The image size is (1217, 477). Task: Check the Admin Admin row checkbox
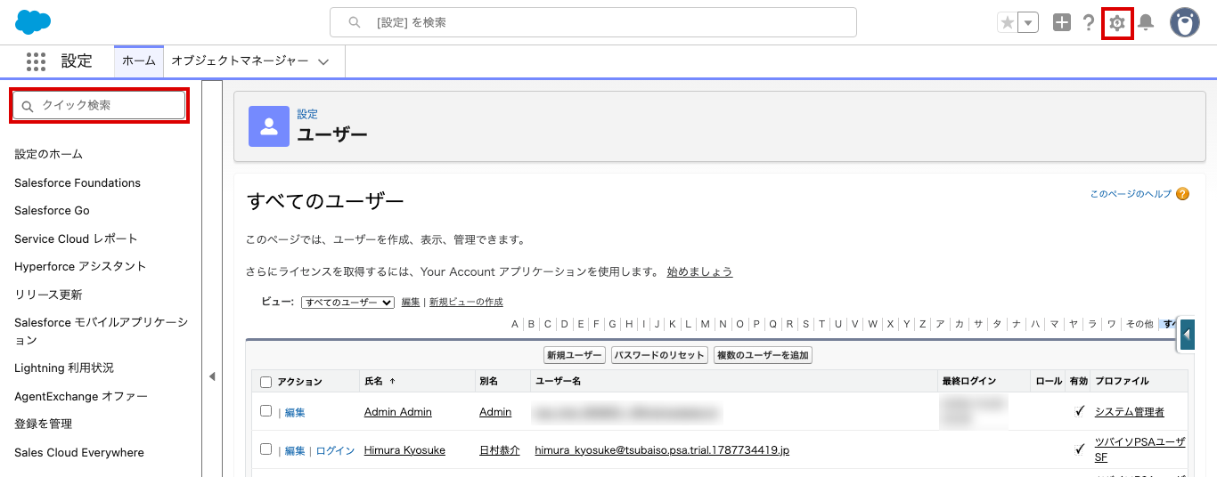[265, 411]
